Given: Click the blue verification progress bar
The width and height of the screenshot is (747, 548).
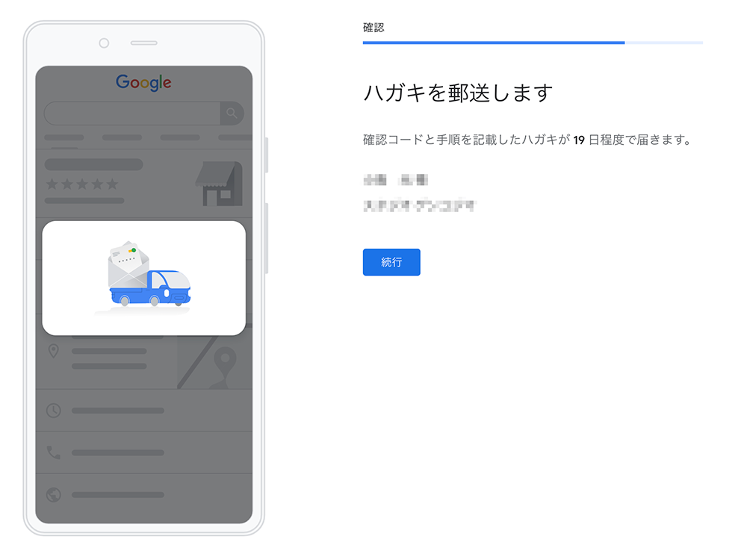Looking at the screenshot, I should [x=494, y=43].
